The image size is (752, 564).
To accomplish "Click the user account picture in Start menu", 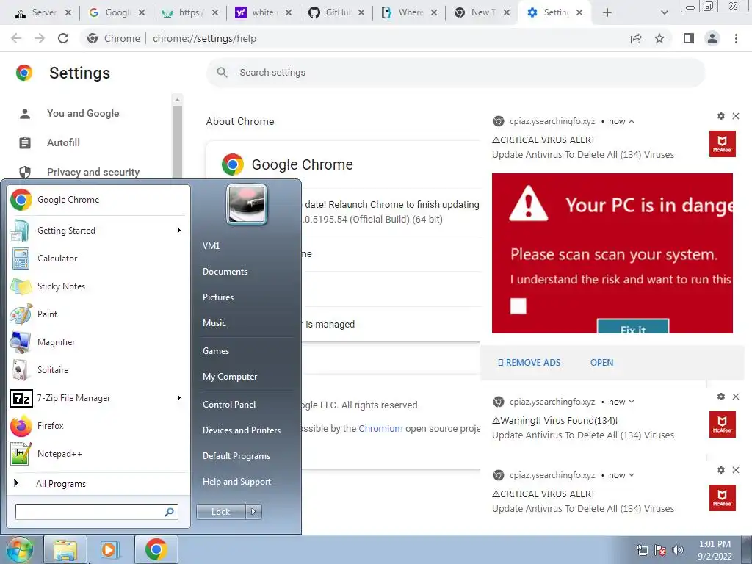I will pyautogui.click(x=247, y=204).
